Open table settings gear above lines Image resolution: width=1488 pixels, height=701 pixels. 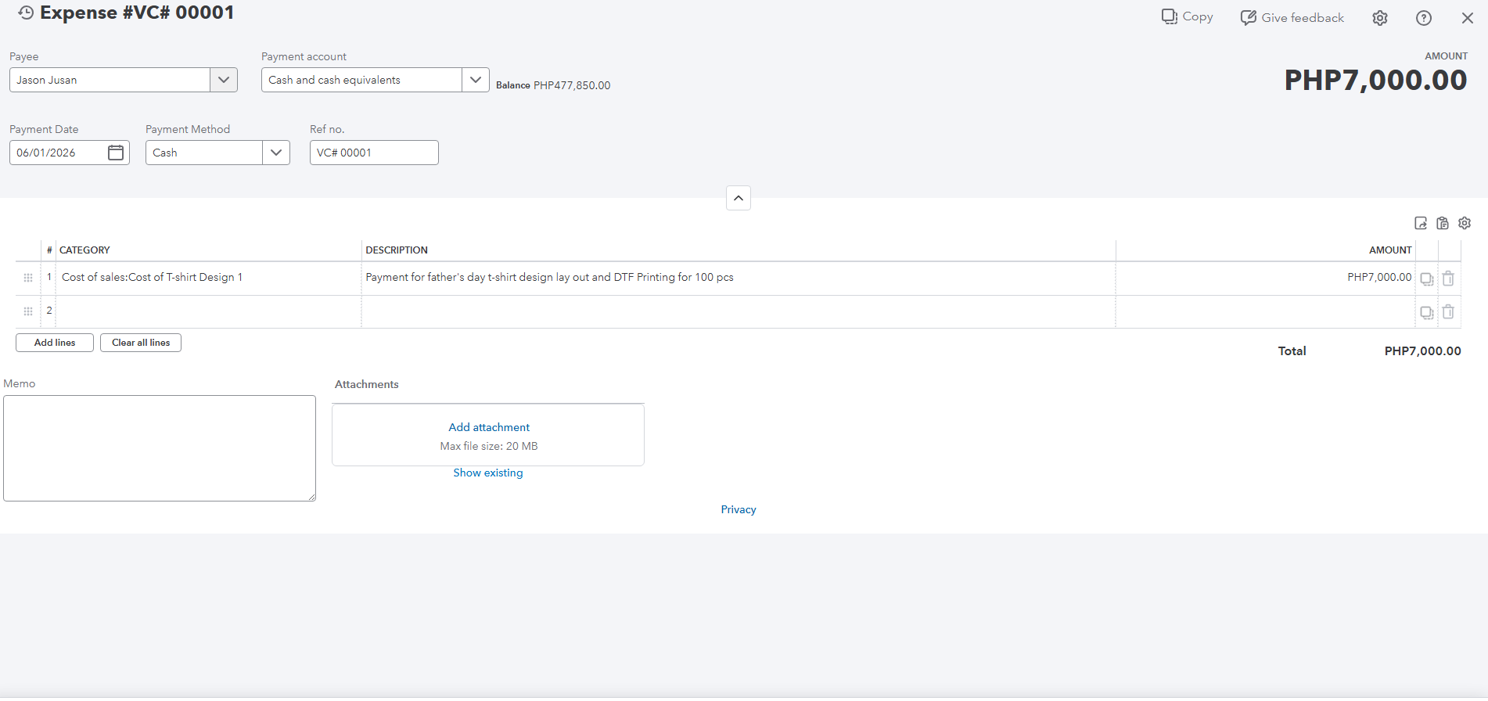pos(1465,223)
